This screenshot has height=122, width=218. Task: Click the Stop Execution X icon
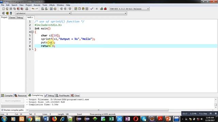coord(97,9)
